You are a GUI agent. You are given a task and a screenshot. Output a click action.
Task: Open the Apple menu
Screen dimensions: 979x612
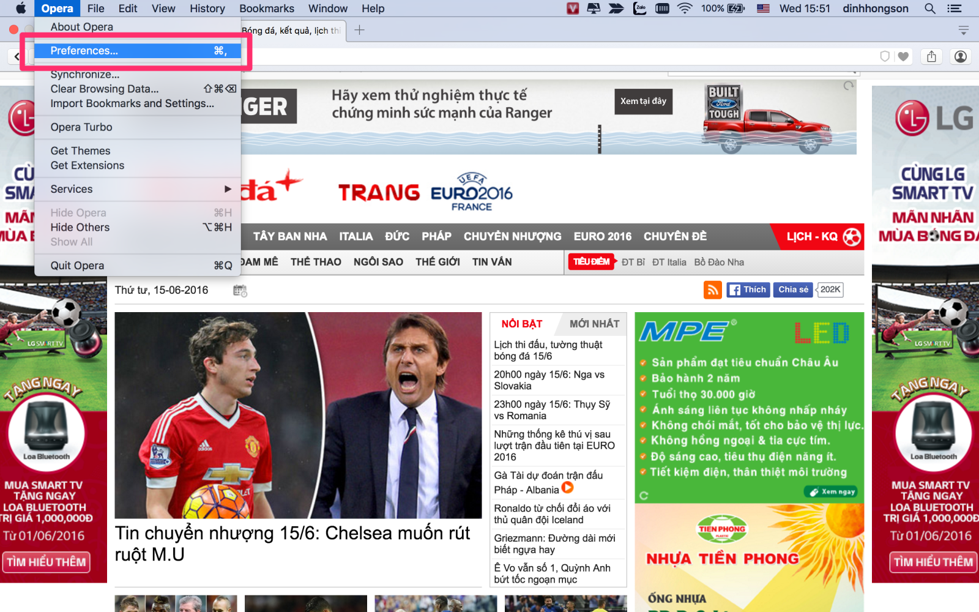pyautogui.click(x=21, y=8)
